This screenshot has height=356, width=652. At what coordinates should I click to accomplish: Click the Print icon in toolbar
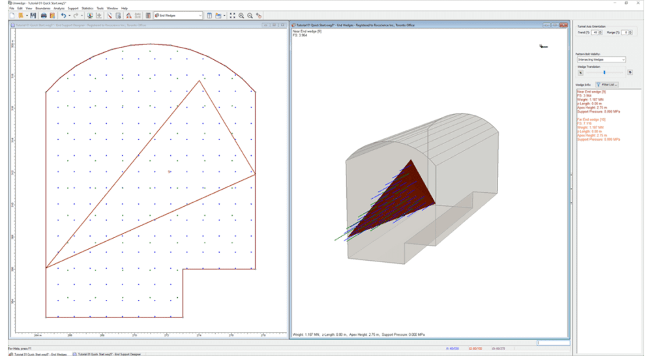pyautogui.click(x=44, y=15)
